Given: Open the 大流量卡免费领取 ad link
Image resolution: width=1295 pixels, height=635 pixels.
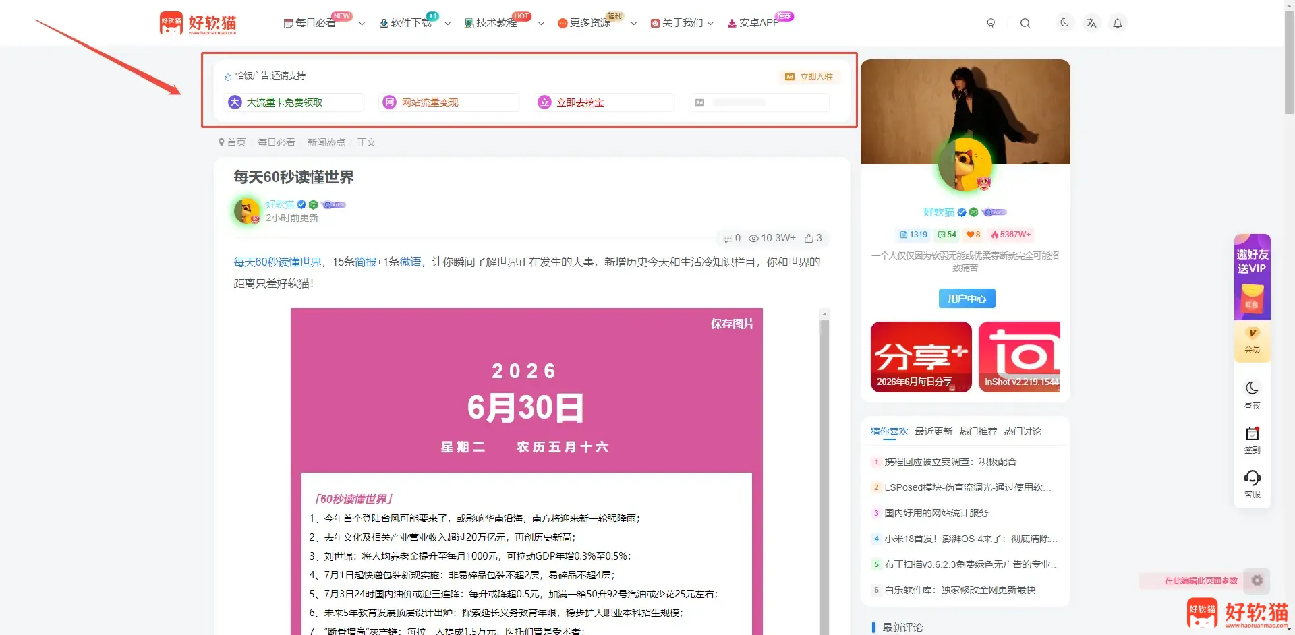Looking at the screenshot, I should (x=294, y=102).
